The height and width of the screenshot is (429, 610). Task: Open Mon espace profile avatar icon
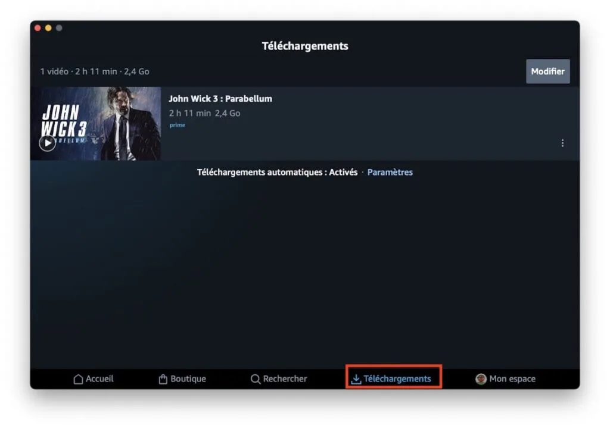click(480, 379)
